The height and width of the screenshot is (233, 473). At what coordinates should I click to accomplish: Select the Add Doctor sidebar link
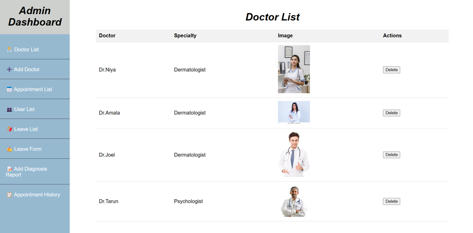35,69
